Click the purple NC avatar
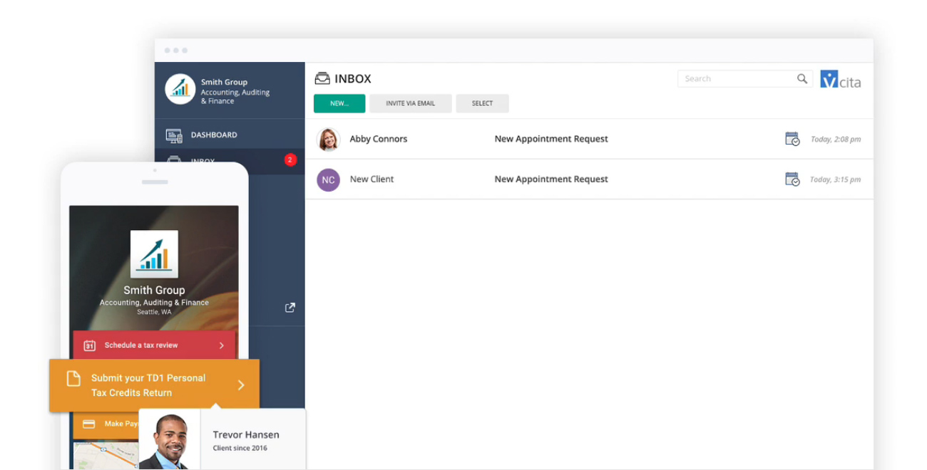This screenshot has height=470, width=927. (328, 179)
